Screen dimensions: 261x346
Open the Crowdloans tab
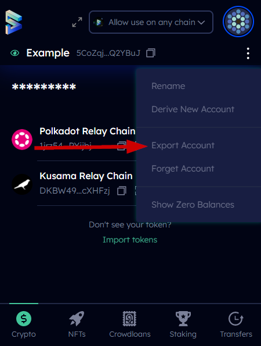(130, 324)
